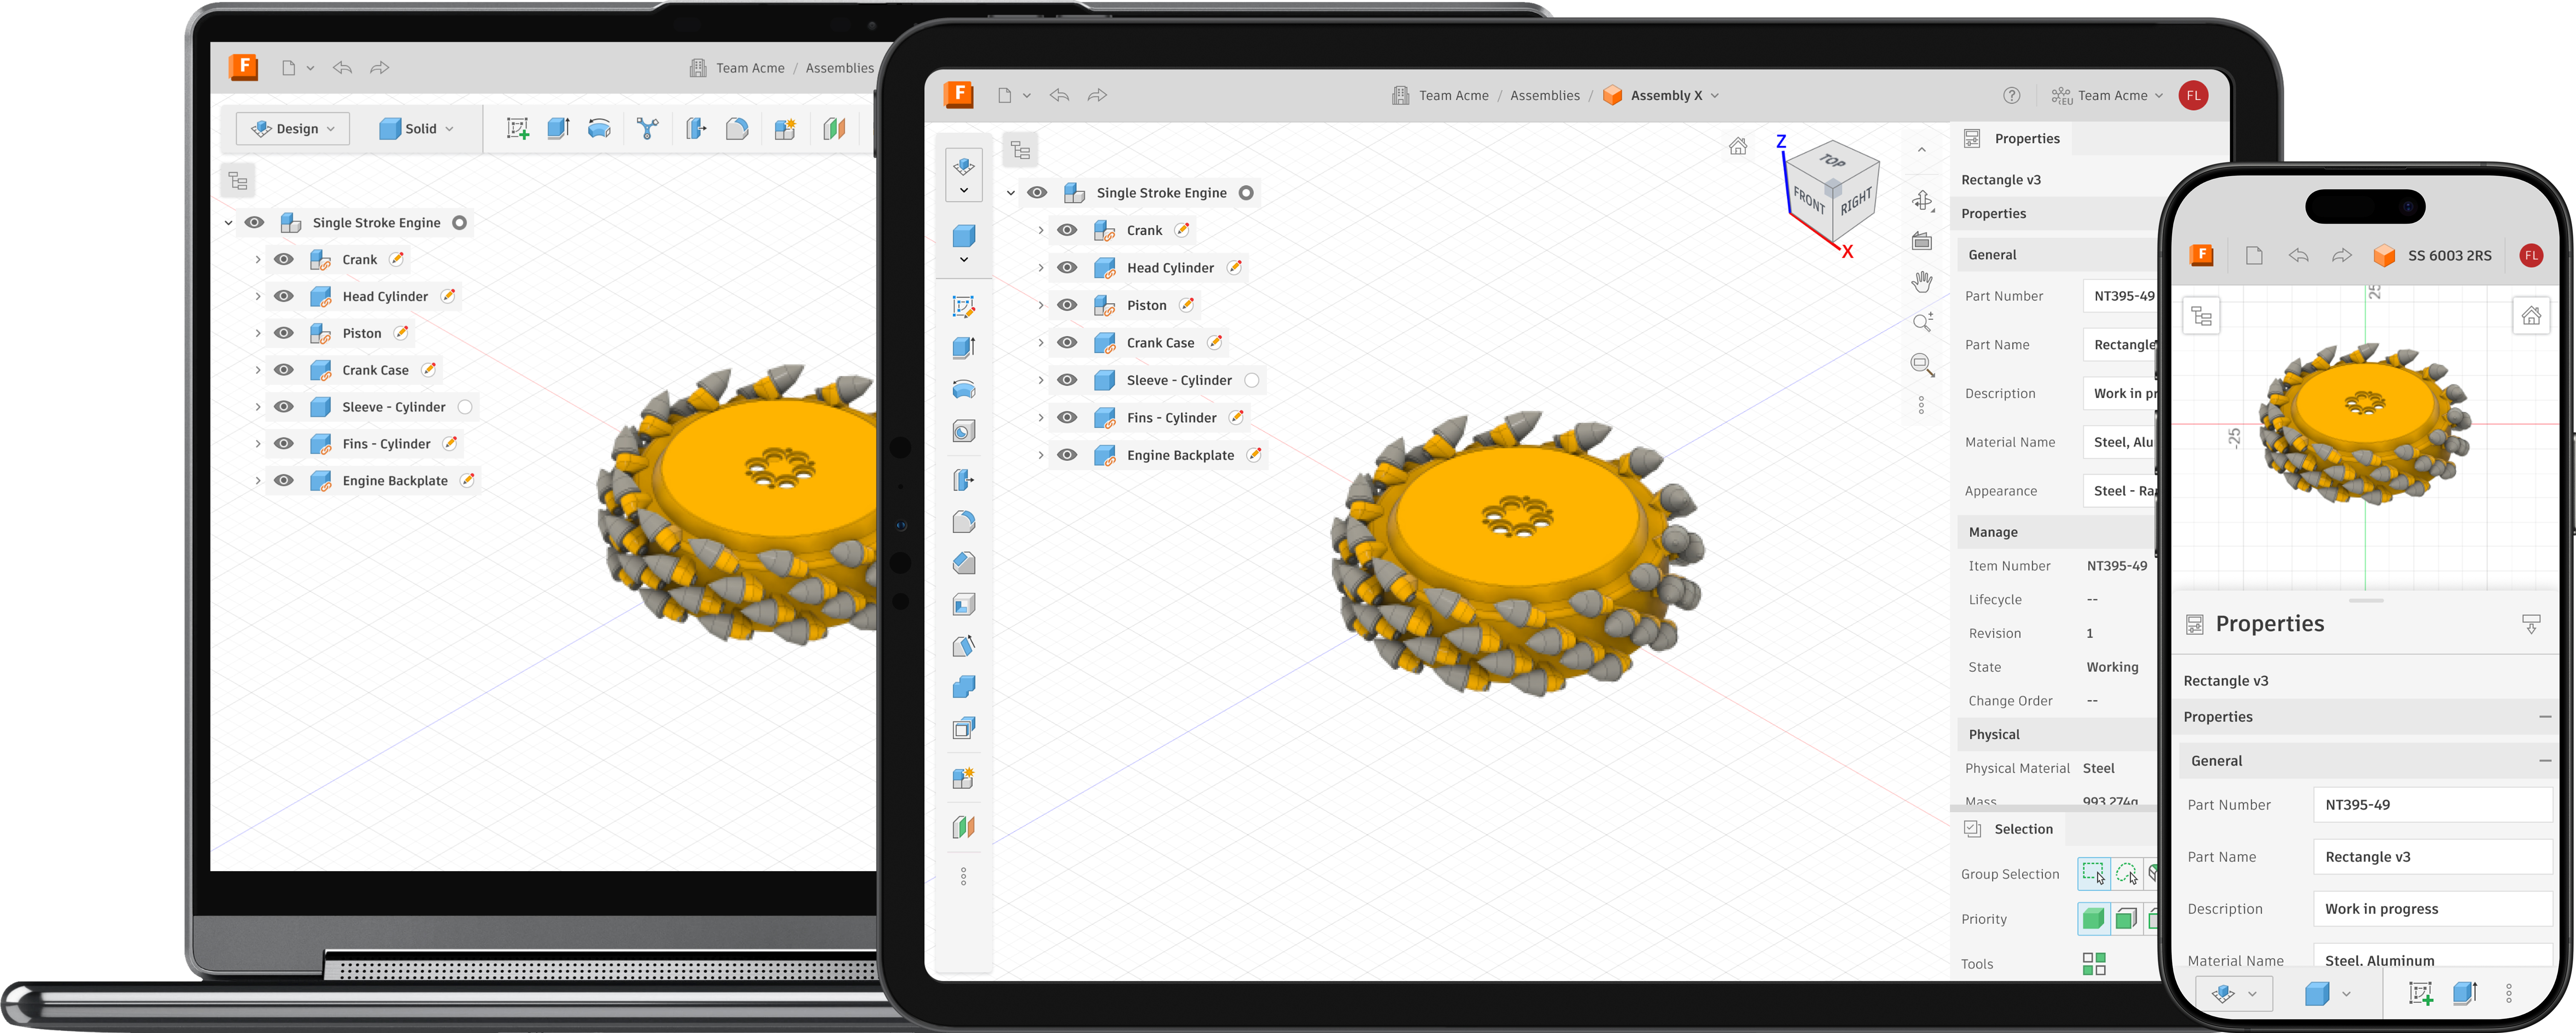Open the Selection panel tab on the tablet
The width and height of the screenshot is (2576, 1033).
[x=2008, y=829]
